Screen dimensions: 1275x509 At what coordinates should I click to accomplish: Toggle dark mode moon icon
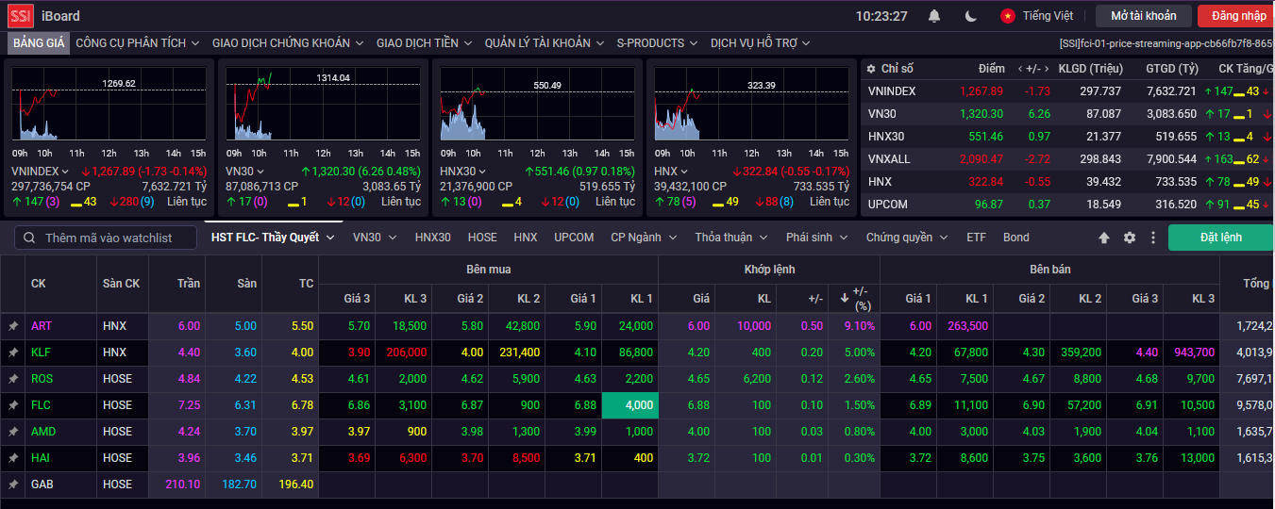[971, 16]
